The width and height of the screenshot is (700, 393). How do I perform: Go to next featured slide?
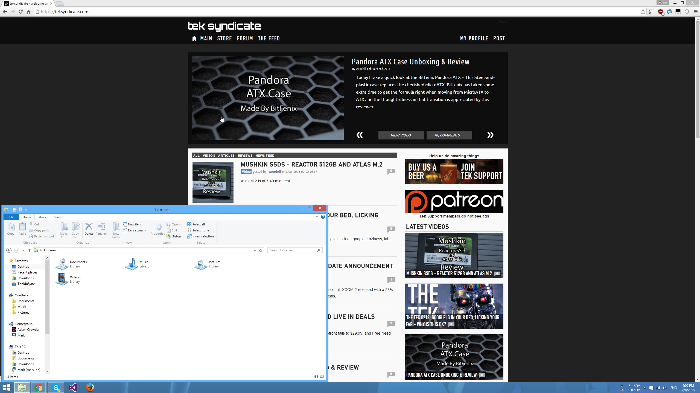(490, 135)
